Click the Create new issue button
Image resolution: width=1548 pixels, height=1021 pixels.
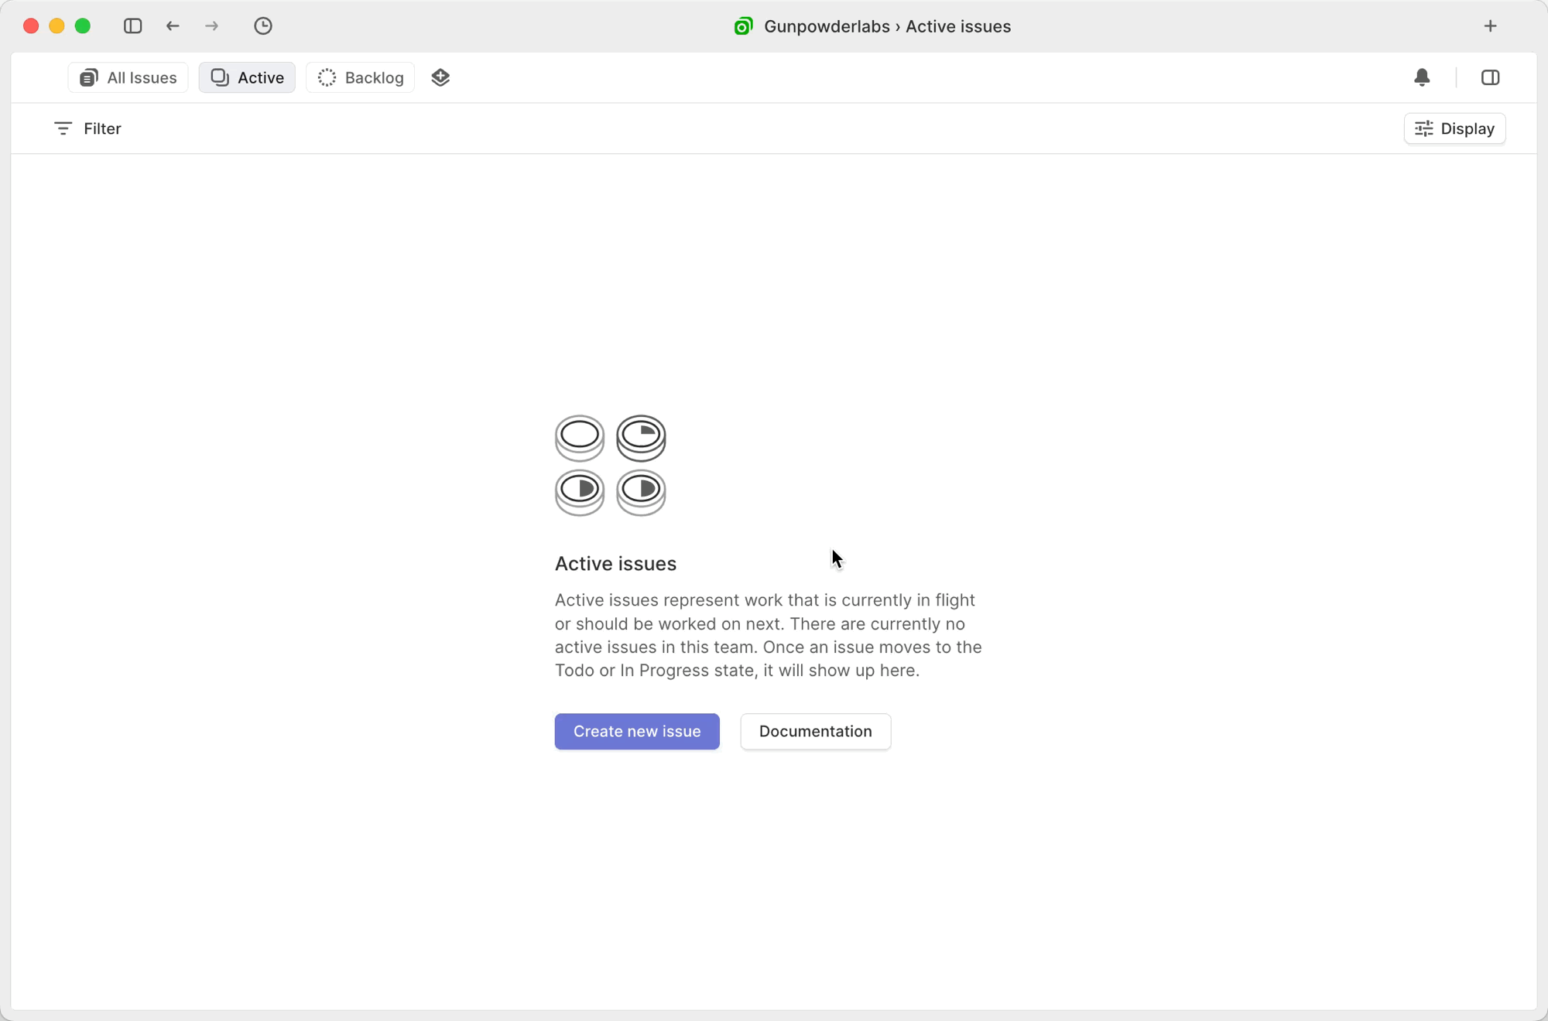637,731
